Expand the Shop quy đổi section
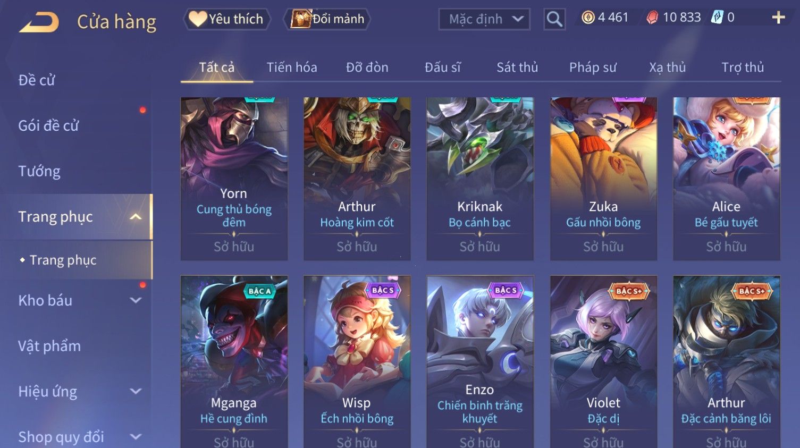Viewport: 800px width, 448px height. tap(136, 437)
